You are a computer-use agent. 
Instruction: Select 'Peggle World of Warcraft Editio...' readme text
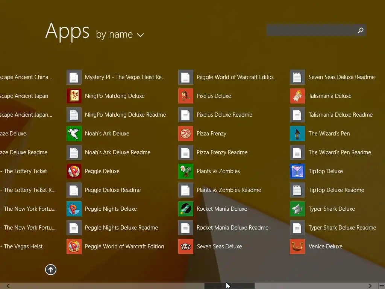pos(236,77)
